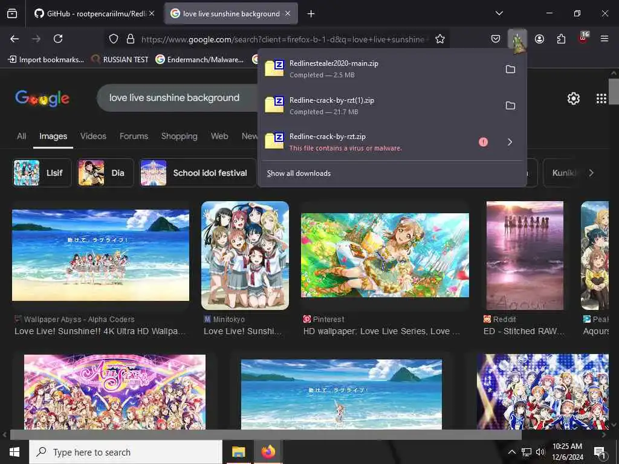619x464 pixels.
Task: Click the Firefox taskbar icon
Action: (268, 452)
